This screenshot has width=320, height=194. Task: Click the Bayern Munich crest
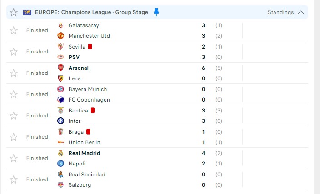click(x=60, y=89)
